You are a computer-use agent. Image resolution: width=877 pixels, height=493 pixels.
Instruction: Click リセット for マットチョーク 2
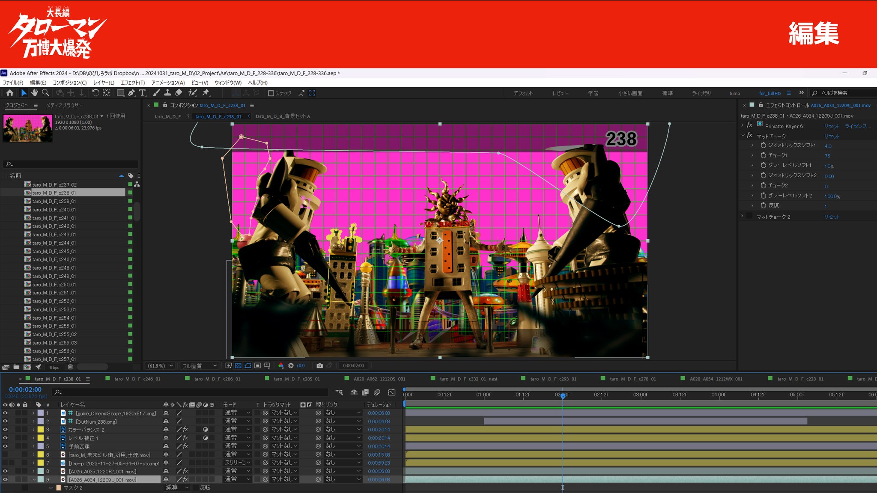coord(832,217)
